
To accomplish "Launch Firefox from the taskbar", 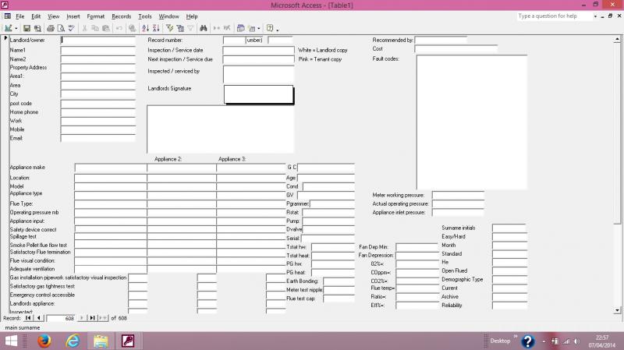I will (x=44, y=341).
